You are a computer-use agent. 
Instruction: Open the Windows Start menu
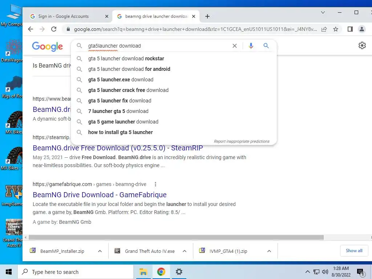click(x=9, y=272)
